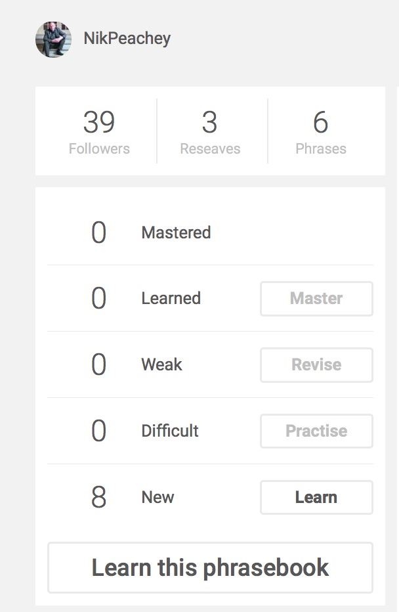Select the New category label

(157, 497)
